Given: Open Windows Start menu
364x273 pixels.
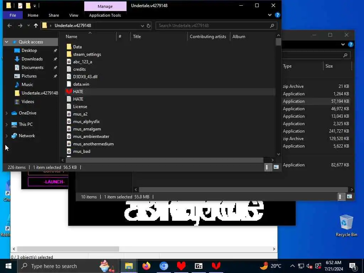Looking at the screenshot, I should tap(9, 266).
